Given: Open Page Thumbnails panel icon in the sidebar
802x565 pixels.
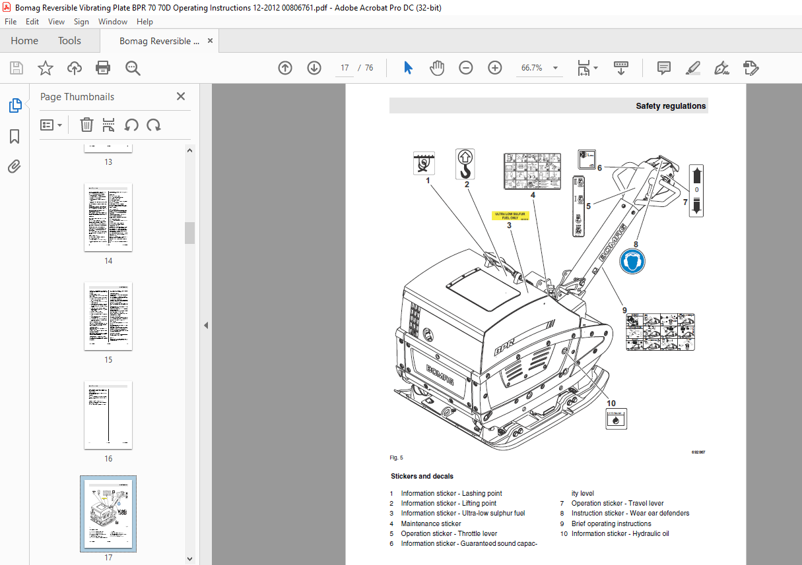Looking at the screenshot, I should point(15,105).
